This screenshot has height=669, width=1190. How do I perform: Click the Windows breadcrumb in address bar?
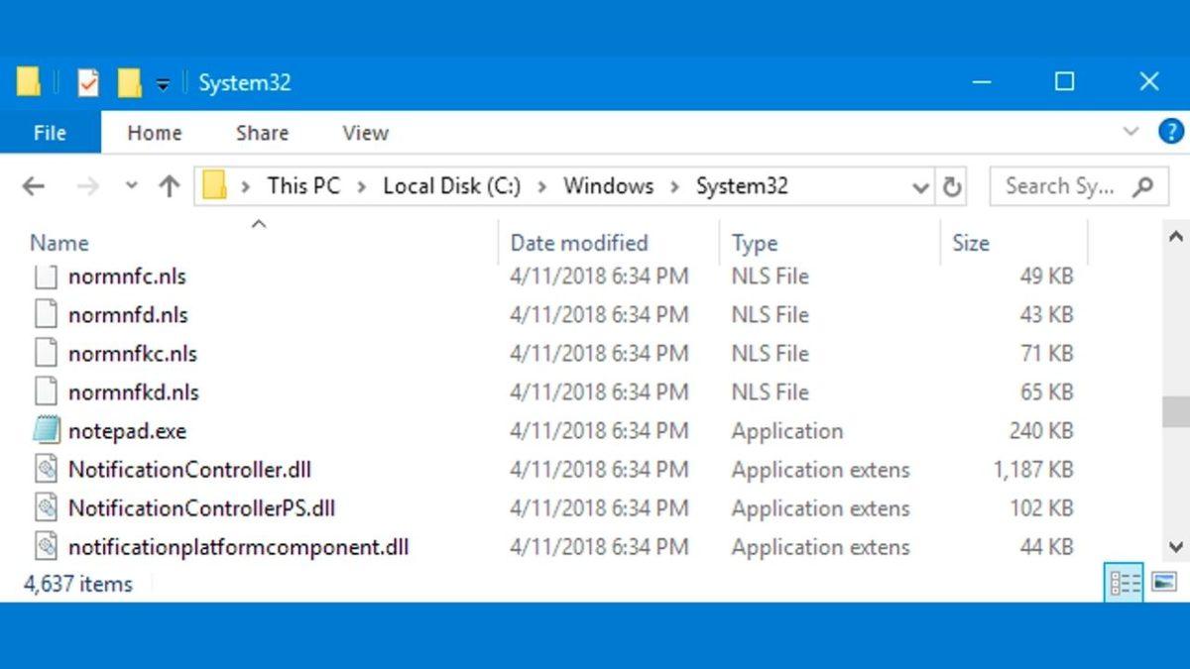[x=608, y=186]
